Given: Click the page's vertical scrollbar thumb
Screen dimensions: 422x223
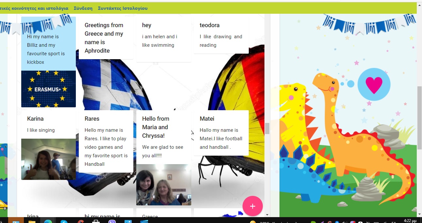Looking at the screenshot, I should [419, 118].
